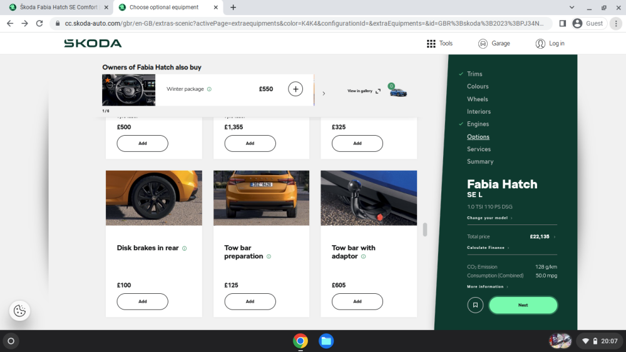
Task: Go to Wheels step
Action: [x=478, y=99]
